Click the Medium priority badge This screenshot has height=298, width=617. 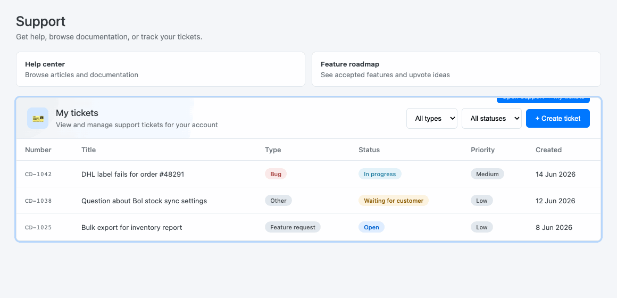pos(487,174)
